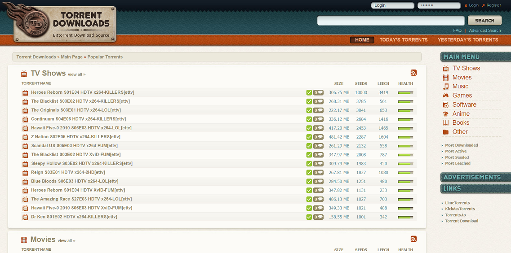511x253 pixels.
Task: Open the TV Shows RSS feed icon
Action: [x=413, y=73]
